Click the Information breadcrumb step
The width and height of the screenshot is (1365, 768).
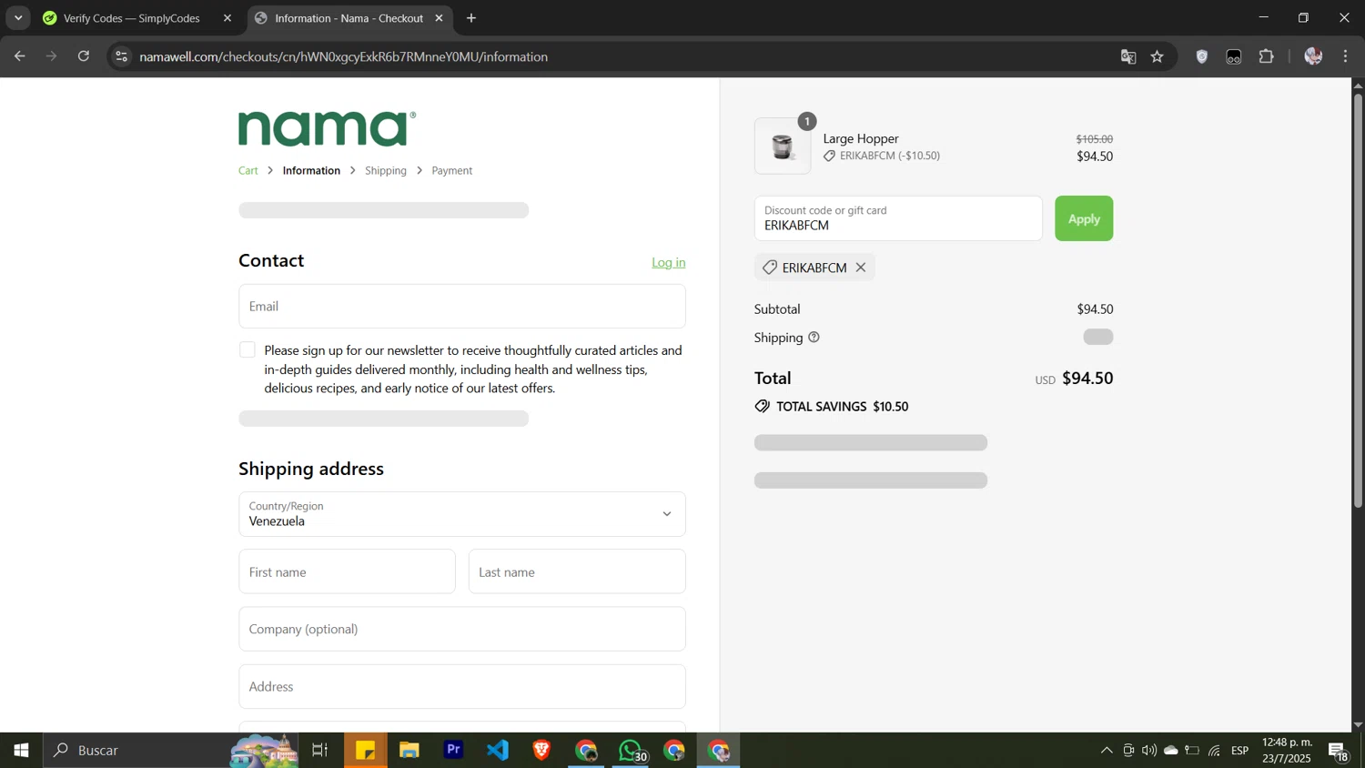[311, 171]
